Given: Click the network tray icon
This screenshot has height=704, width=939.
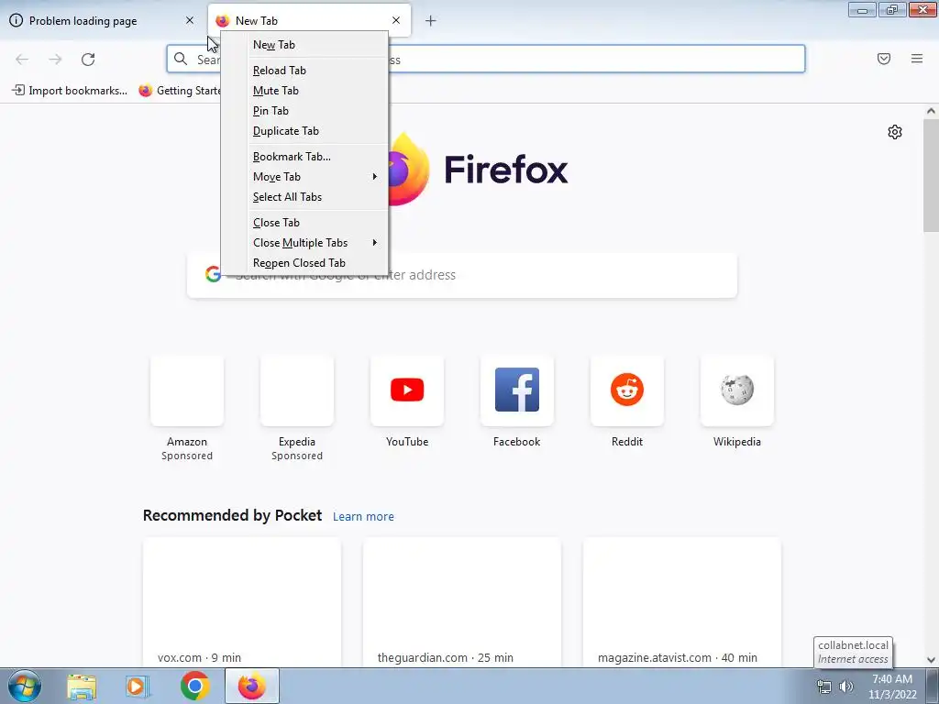Looking at the screenshot, I should tap(824, 687).
